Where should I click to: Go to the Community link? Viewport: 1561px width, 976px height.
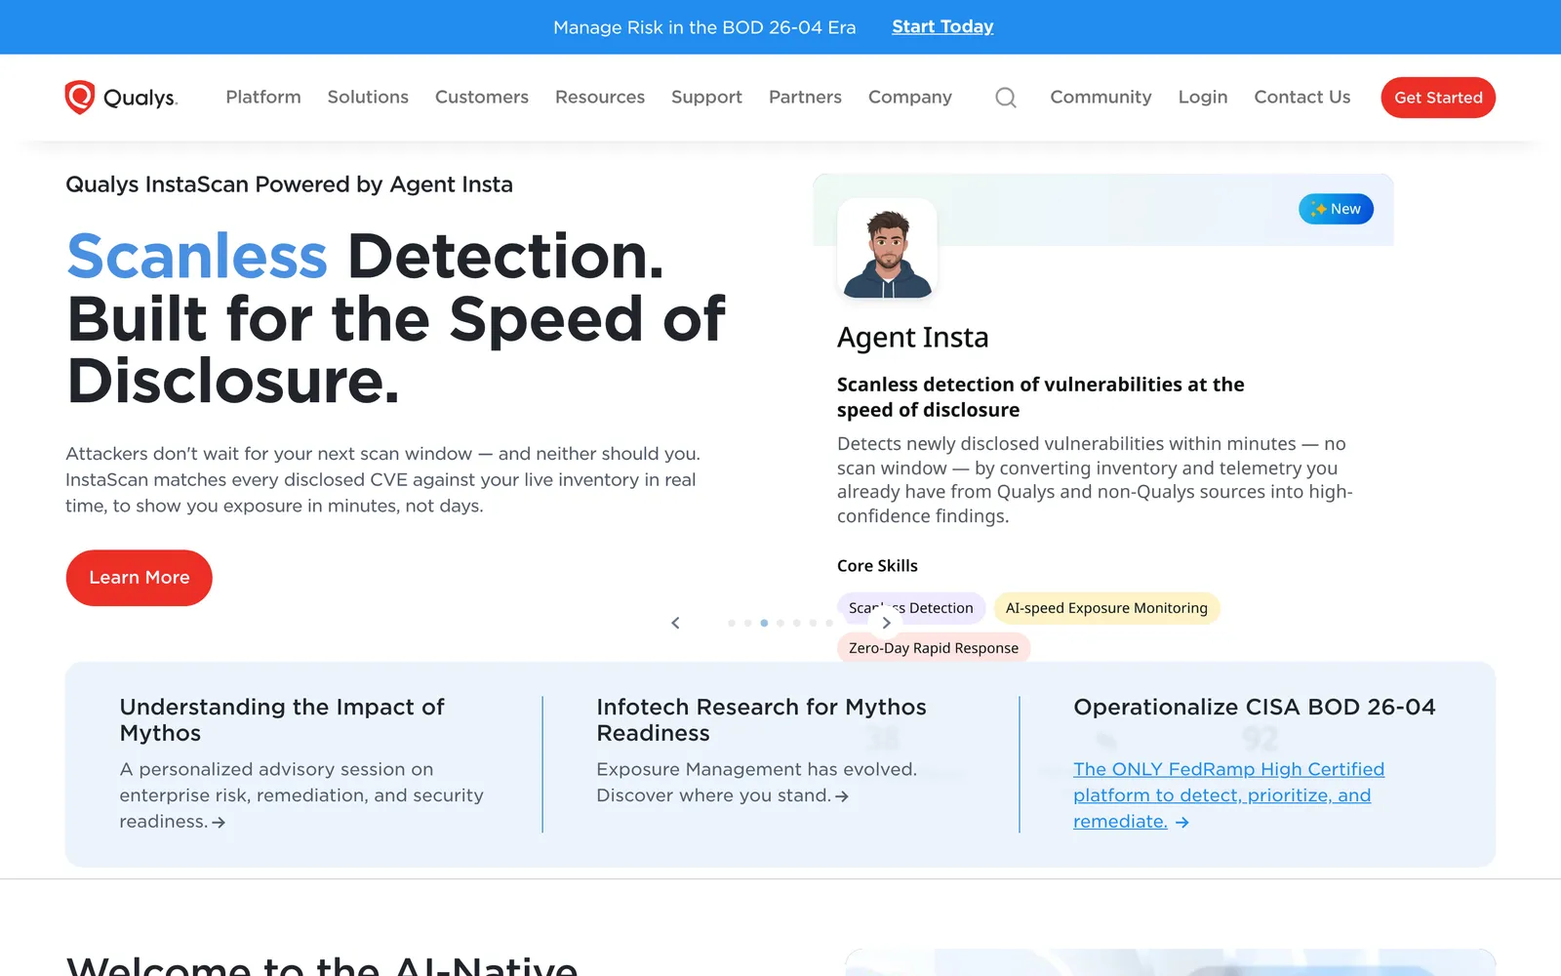[1101, 98]
